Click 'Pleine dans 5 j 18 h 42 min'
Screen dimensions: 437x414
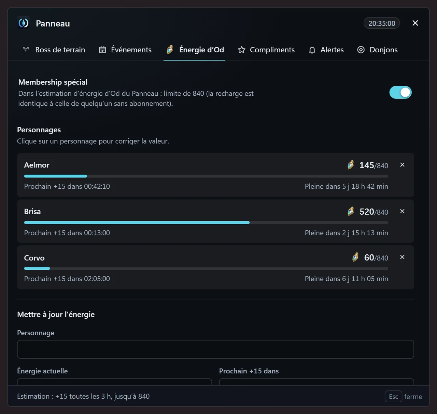tap(347, 186)
